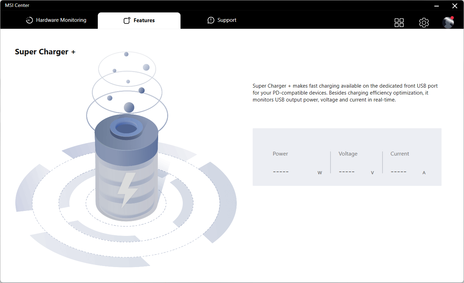Click the user profile avatar
Viewport: 464px width, 283px height.
click(448, 23)
